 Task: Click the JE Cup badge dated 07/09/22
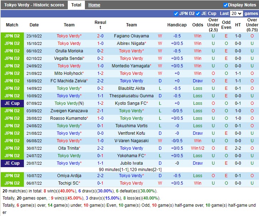click(x=12, y=103)
